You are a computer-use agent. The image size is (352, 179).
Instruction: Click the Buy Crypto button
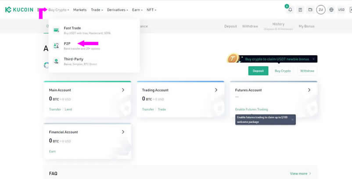283,71
